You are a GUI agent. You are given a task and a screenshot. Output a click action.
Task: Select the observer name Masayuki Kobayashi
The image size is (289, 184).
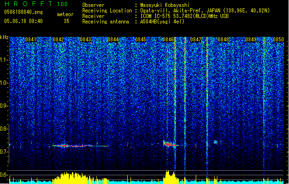165,5
